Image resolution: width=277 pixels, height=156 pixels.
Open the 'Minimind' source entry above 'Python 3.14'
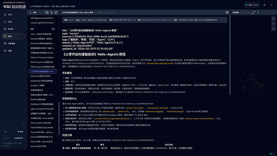(43, 43)
